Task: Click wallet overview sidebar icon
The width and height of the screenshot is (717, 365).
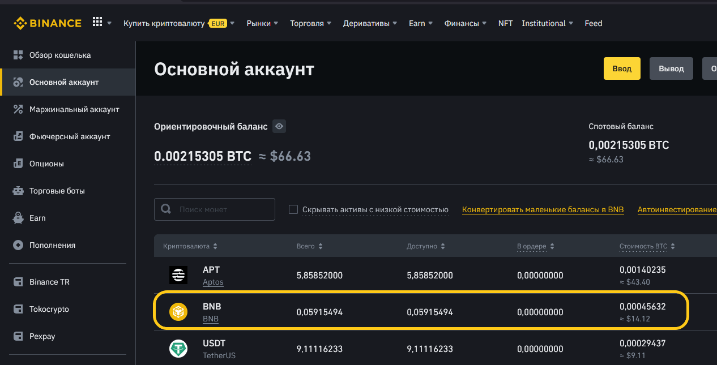Action: 18,55
